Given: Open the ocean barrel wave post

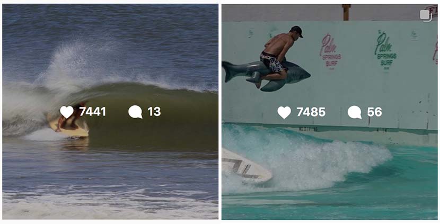Looking at the screenshot, I should (x=110, y=112).
